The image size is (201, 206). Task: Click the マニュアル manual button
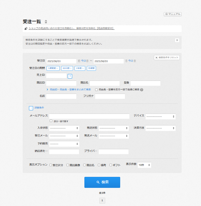pyautogui.click(x=173, y=14)
